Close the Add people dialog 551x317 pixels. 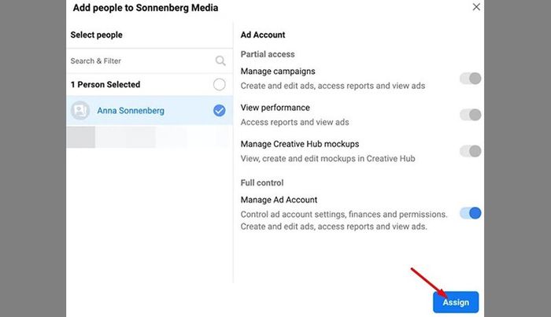pyautogui.click(x=476, y=7)
